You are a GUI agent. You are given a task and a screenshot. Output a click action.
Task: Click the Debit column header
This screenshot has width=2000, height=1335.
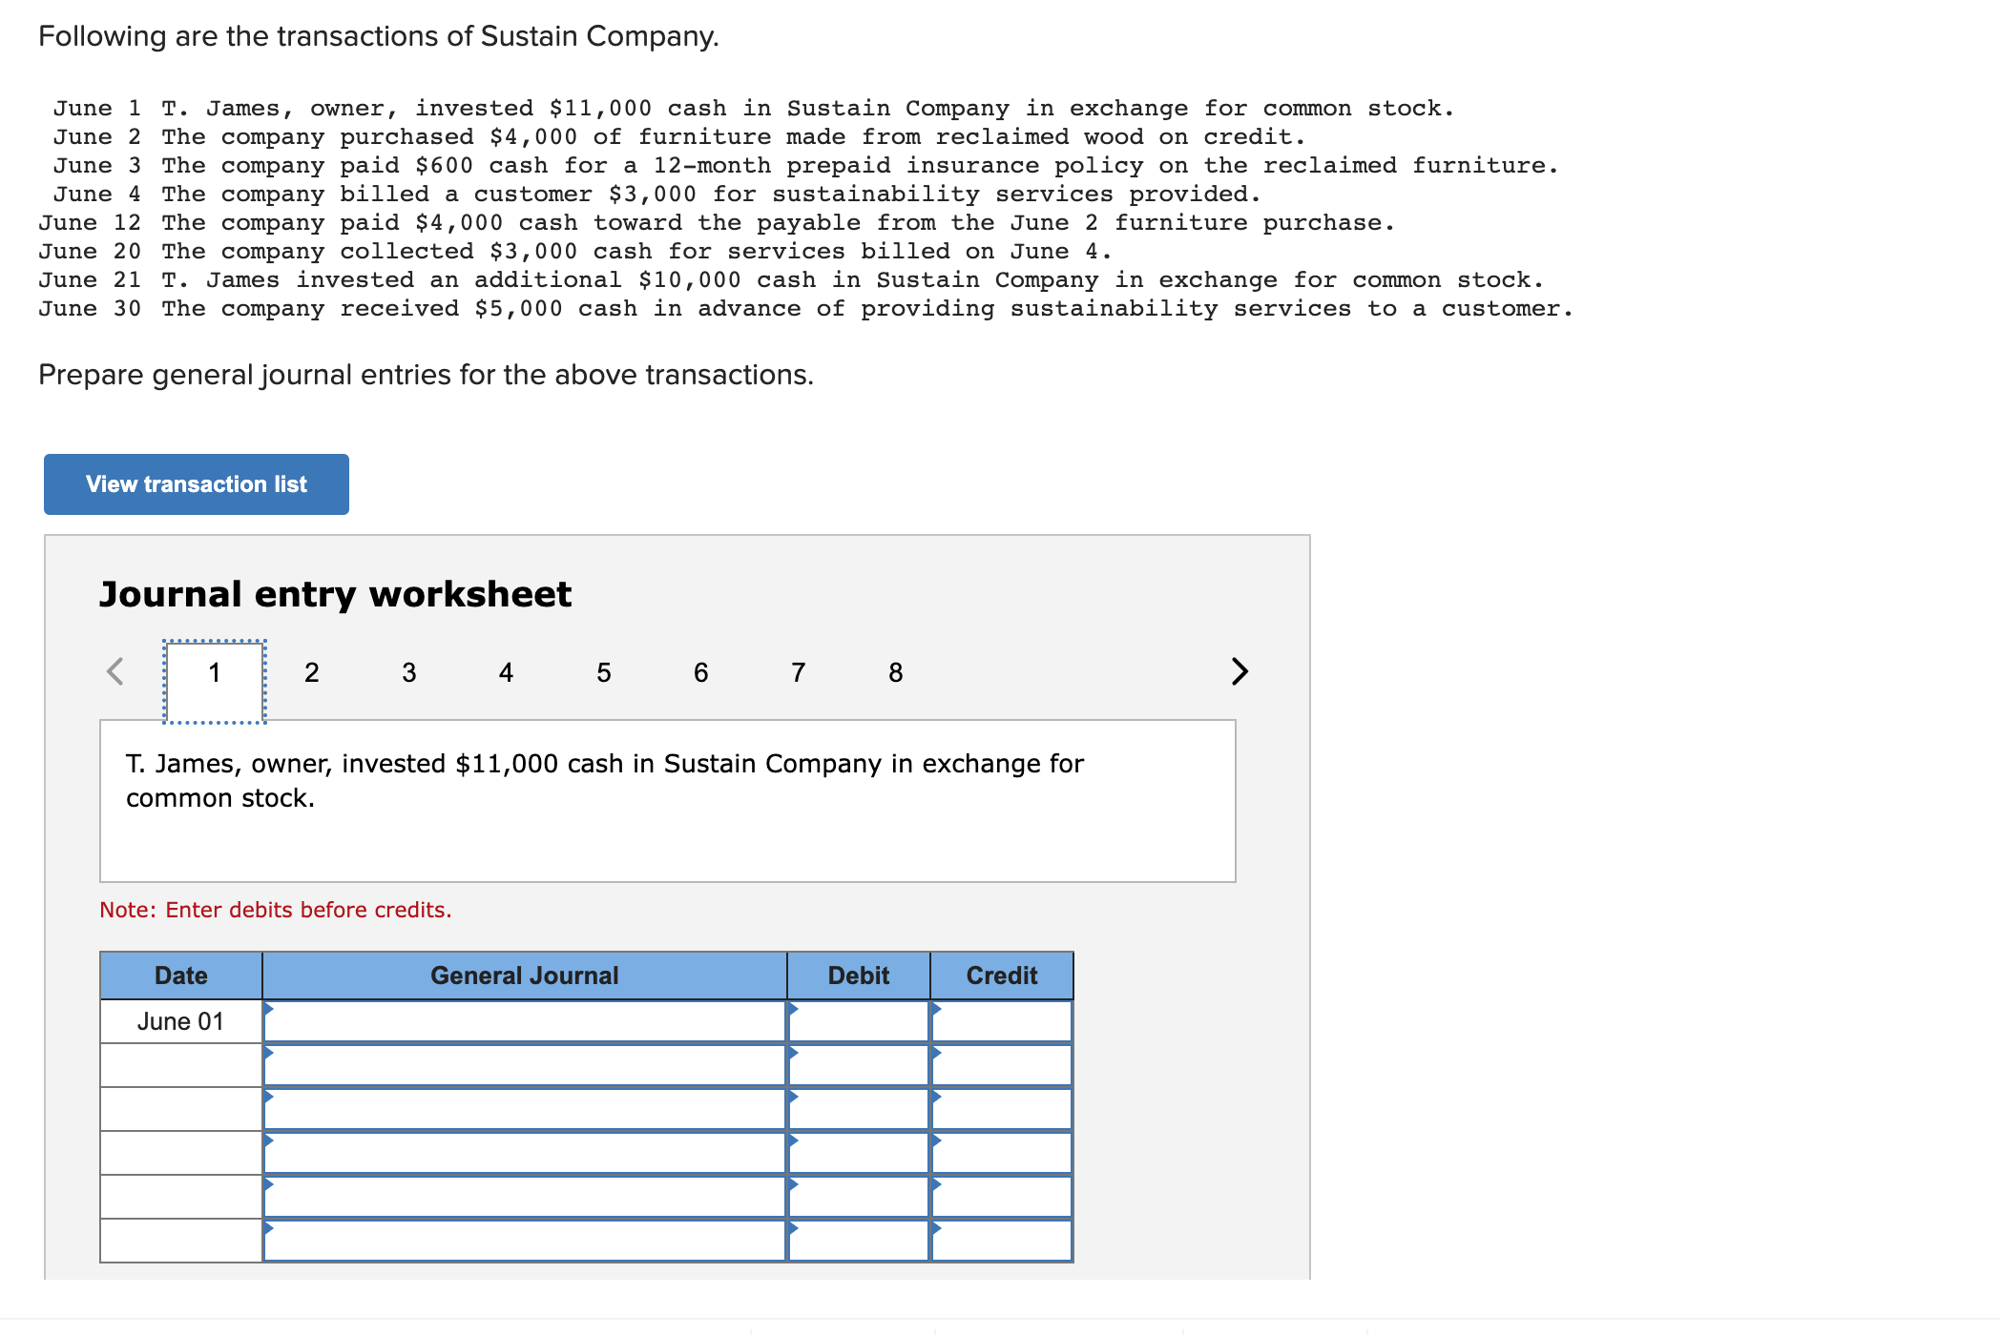[859, 976]
